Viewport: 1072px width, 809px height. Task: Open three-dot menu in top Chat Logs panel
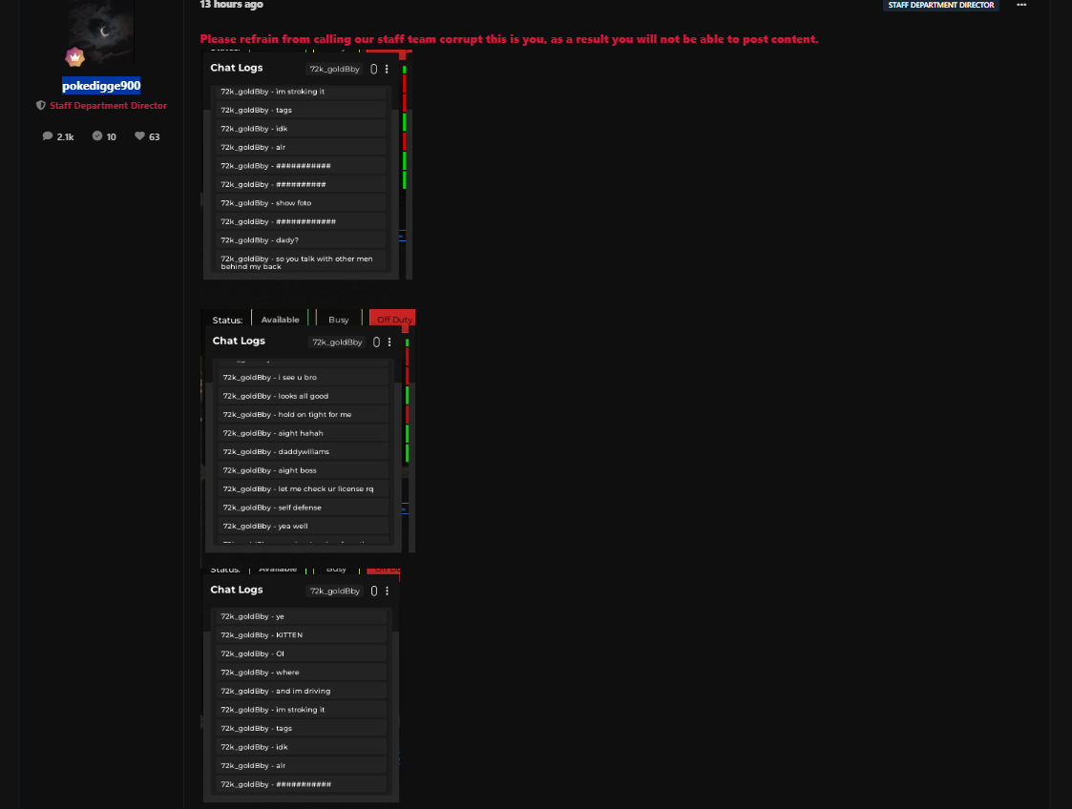point(387,69)
